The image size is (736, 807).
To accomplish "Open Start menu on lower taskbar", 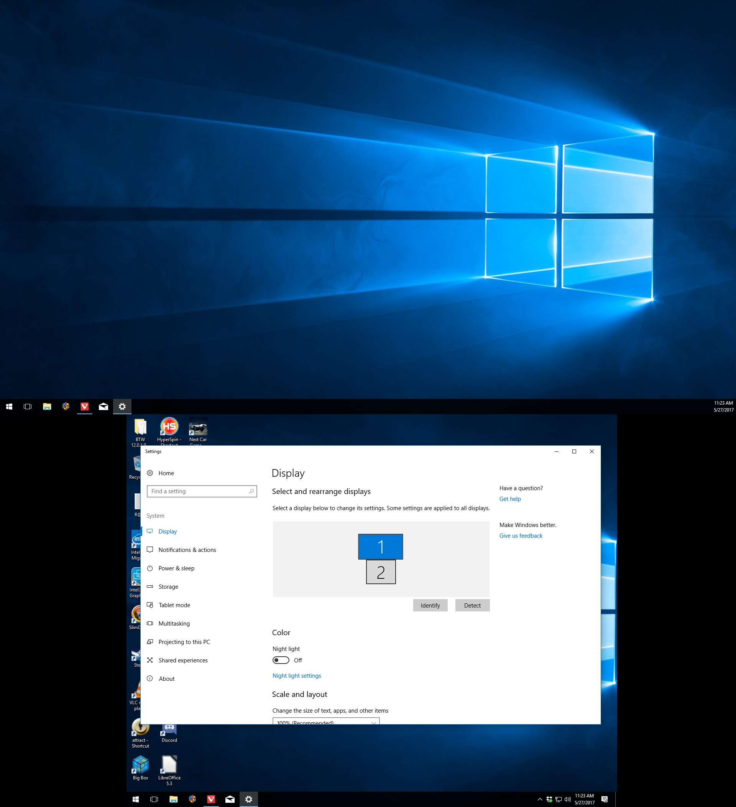I will click(x=136, y=799).
